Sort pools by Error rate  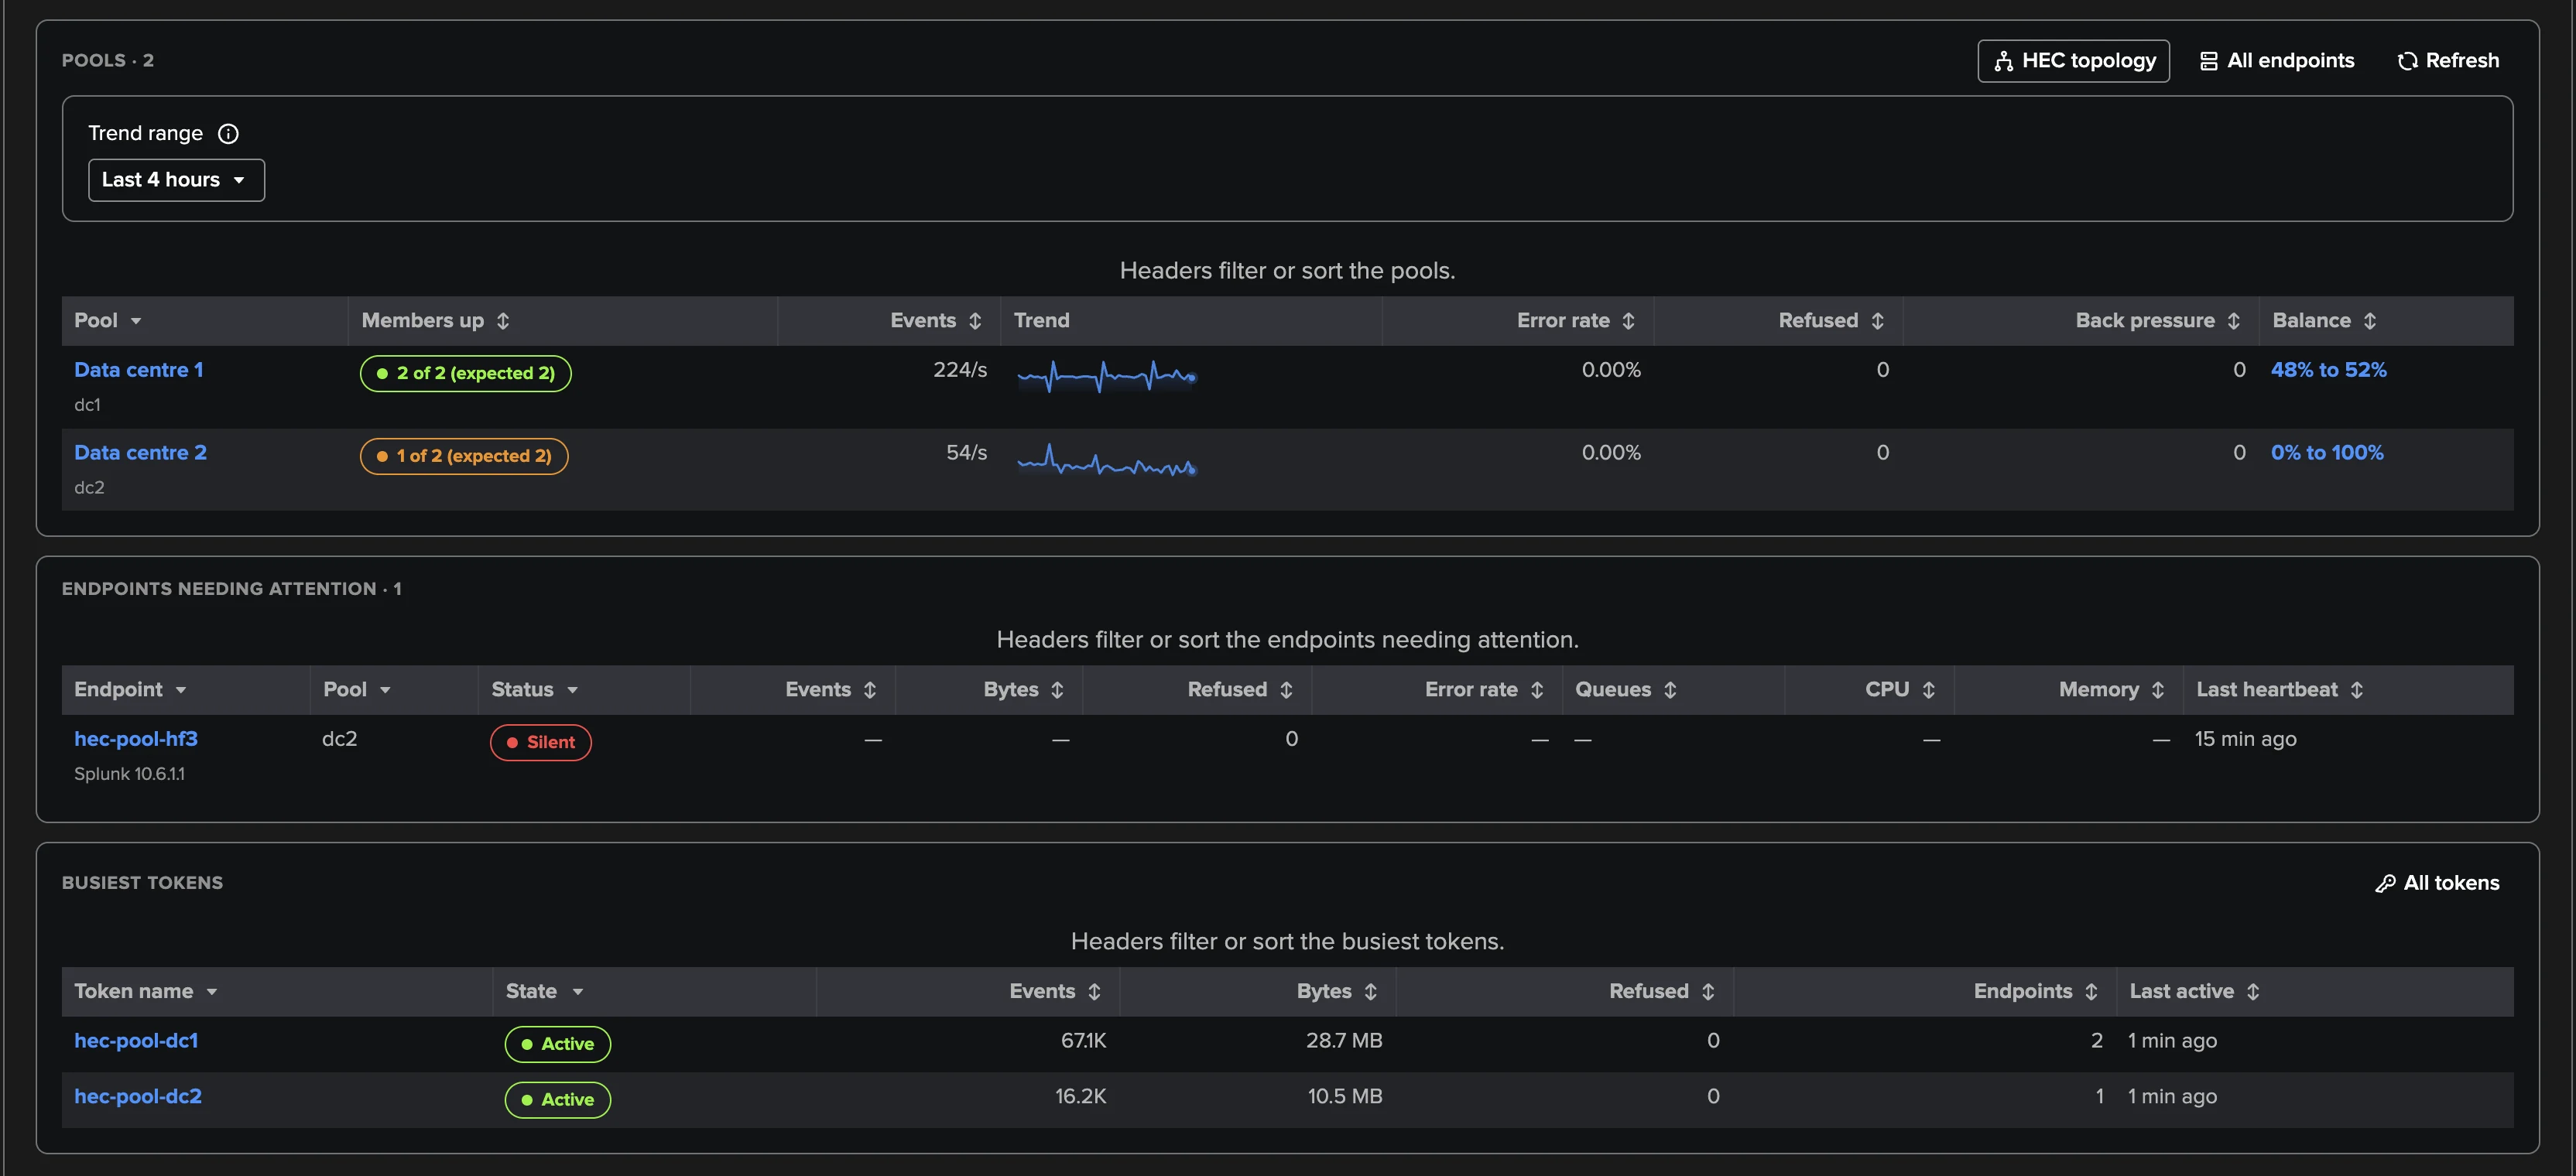pyautogui.click(x=1628, y=321)
